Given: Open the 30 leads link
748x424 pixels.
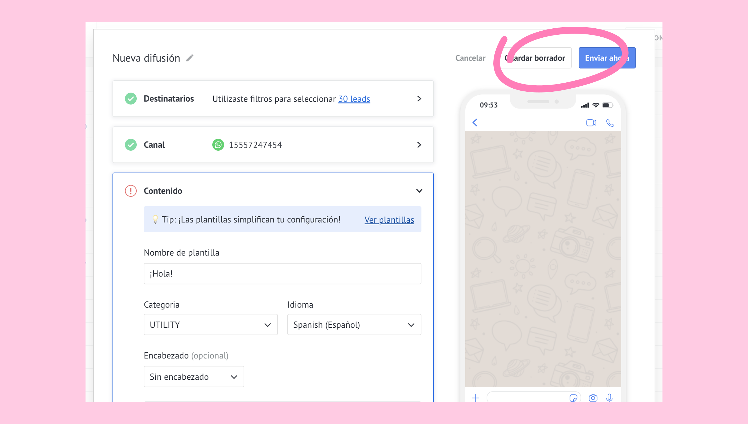Looking at the screenshot, I should pos(354,99).
